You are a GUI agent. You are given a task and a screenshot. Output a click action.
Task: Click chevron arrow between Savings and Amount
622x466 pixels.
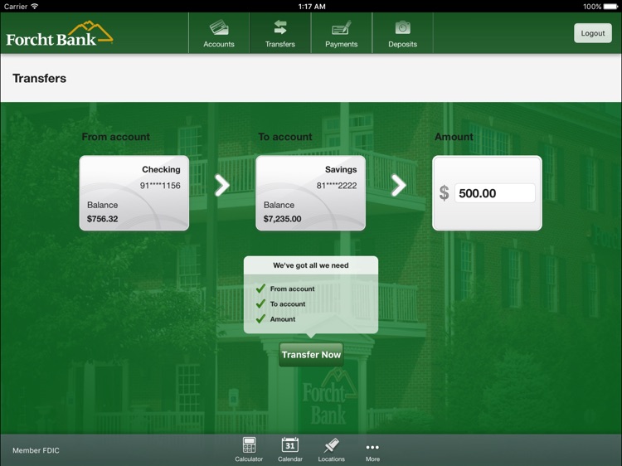399,185
